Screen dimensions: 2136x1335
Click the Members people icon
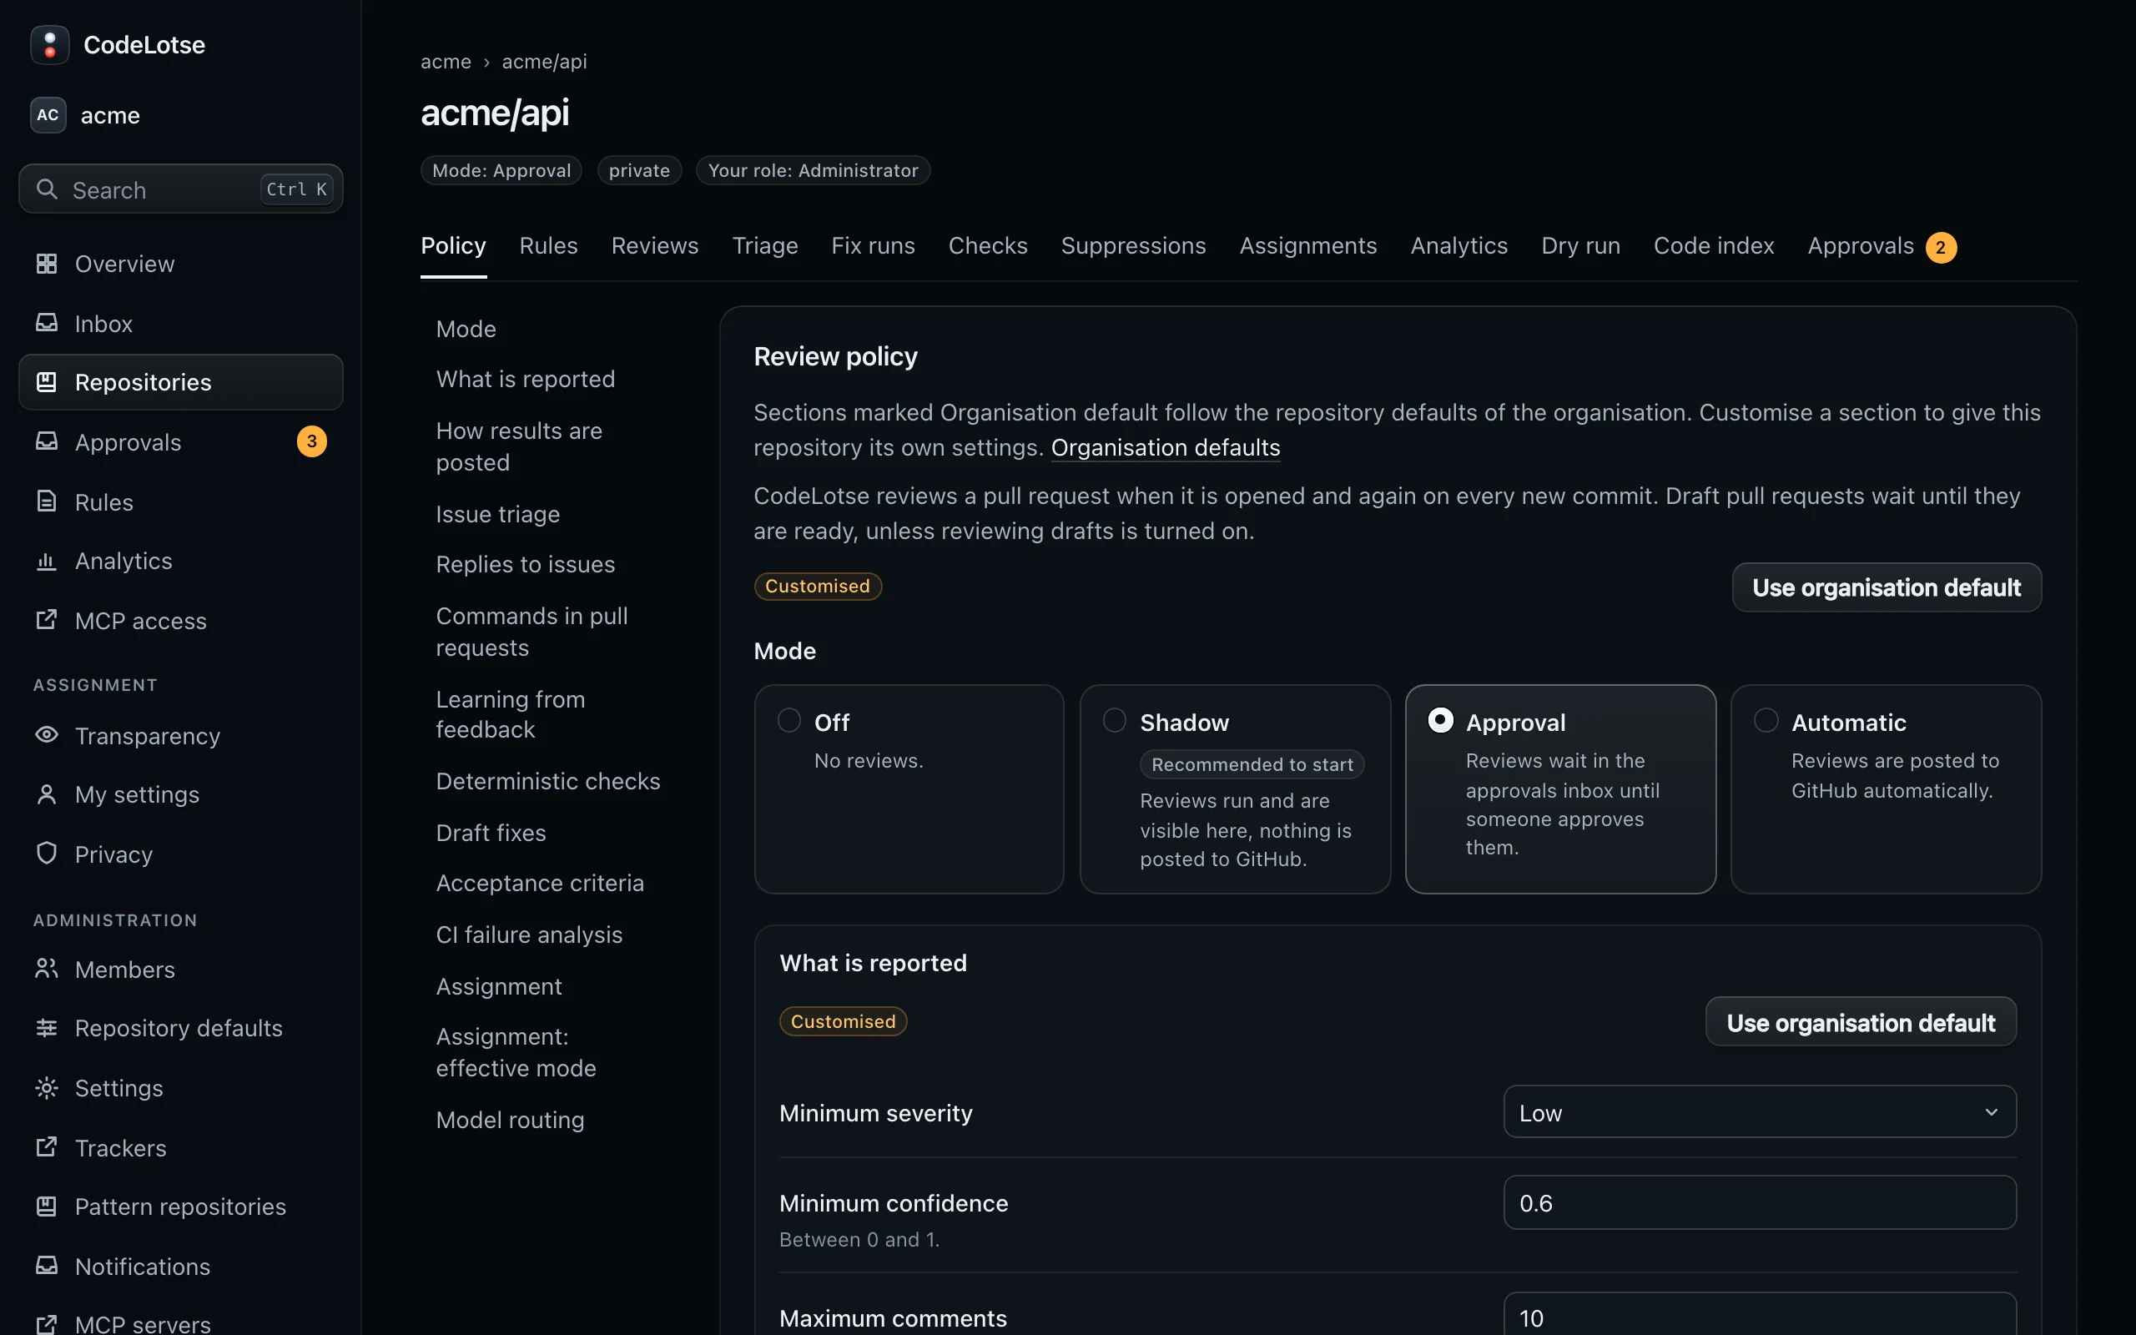pyautogui.click(x=46, y=969)
